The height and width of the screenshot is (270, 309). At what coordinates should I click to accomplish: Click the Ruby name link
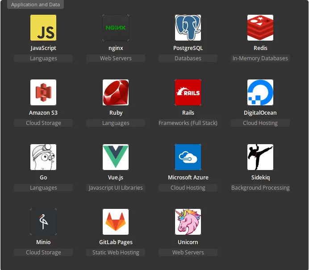tap(116, 112)
